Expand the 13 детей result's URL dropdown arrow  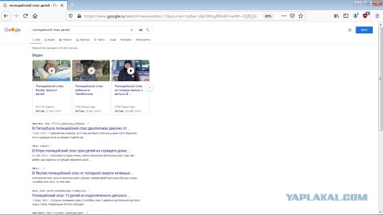pos(89,191)
